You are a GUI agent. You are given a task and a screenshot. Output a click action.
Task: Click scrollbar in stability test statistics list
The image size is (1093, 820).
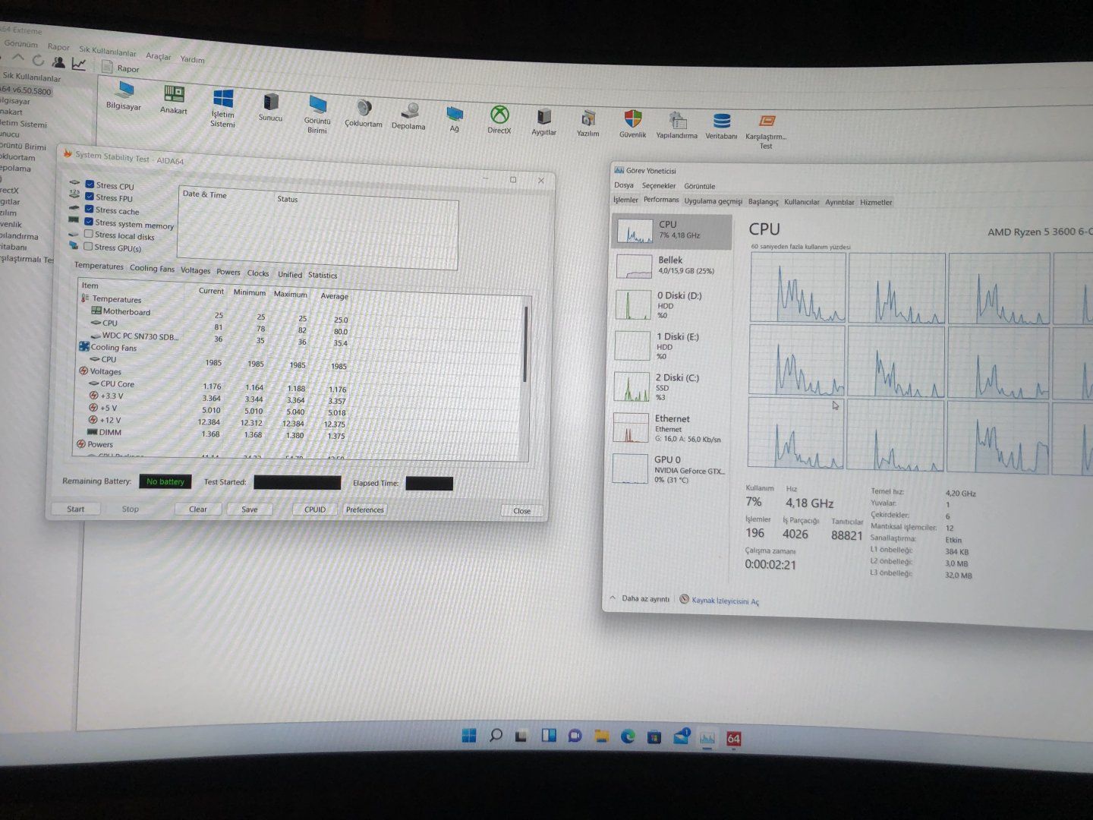tap(526, 343)
